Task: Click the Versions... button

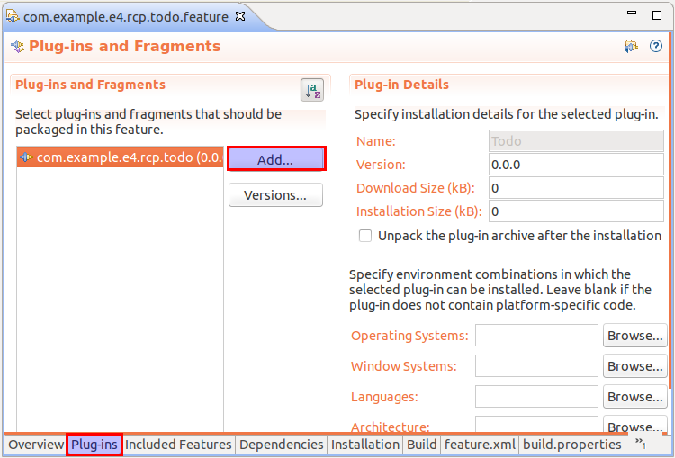Action: pos(275,195)
